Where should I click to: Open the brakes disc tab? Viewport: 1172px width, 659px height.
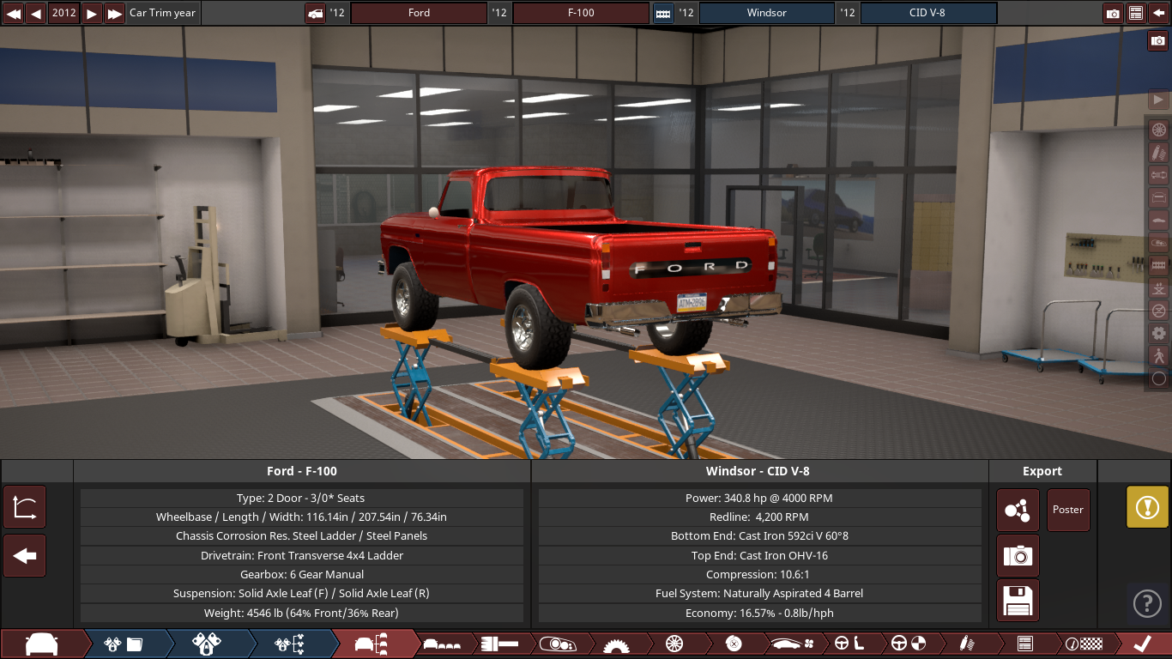[733, 644]
